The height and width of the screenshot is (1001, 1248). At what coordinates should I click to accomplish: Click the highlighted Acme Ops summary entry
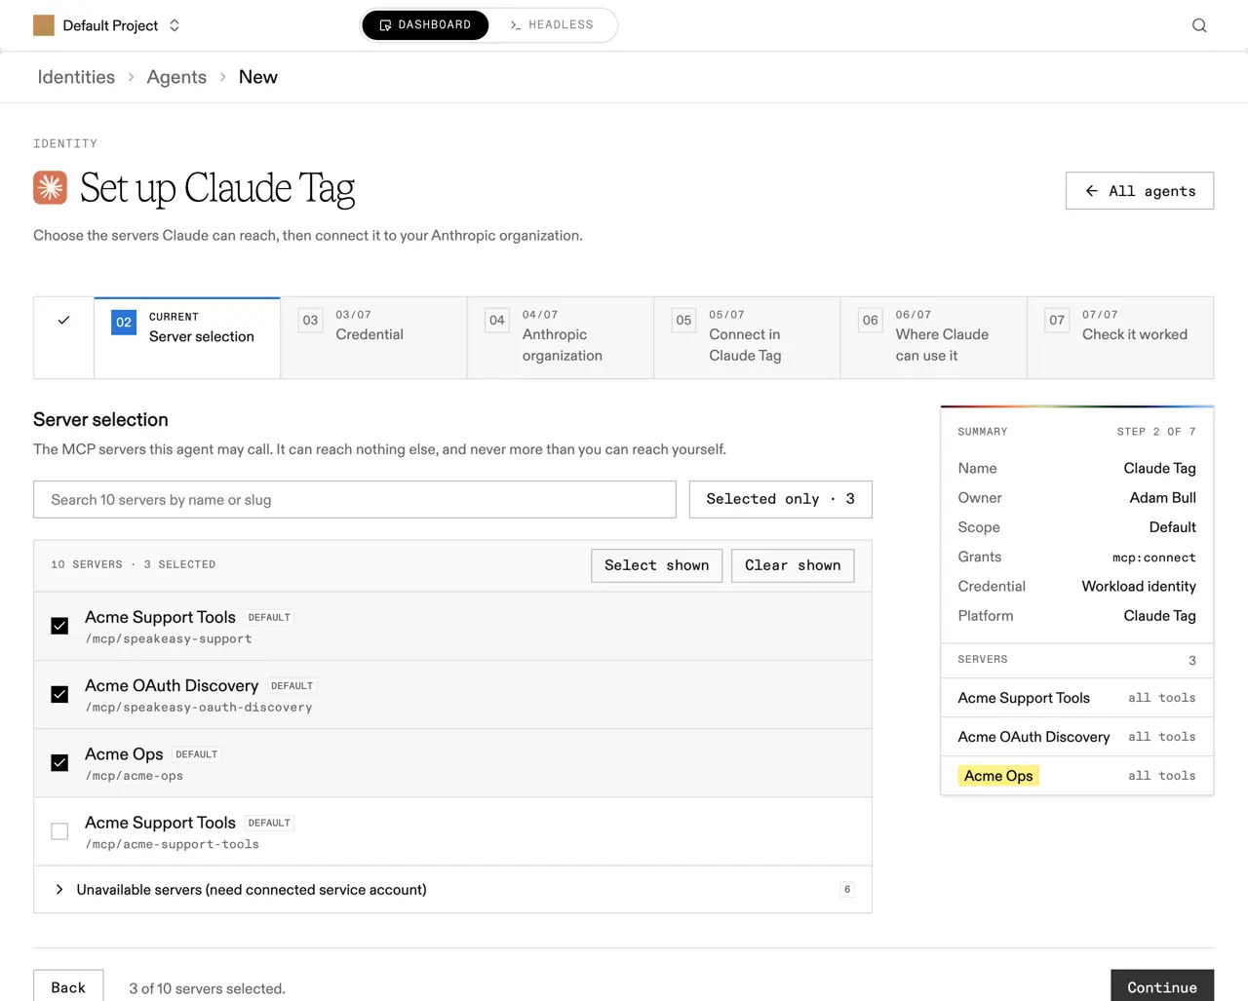(x=998, y=776)
